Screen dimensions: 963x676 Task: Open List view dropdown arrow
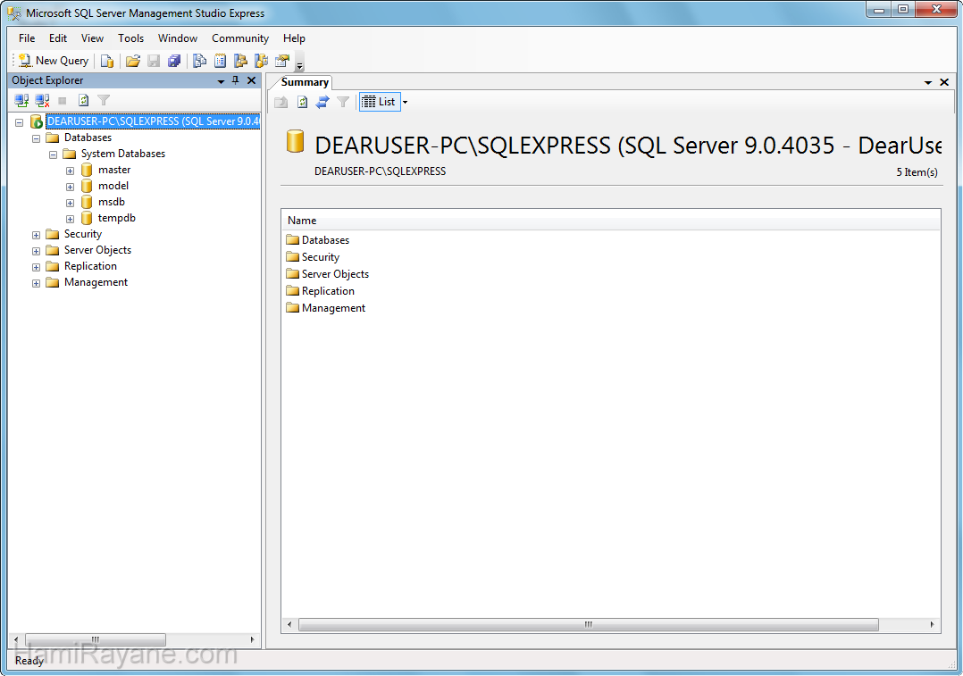405,102
